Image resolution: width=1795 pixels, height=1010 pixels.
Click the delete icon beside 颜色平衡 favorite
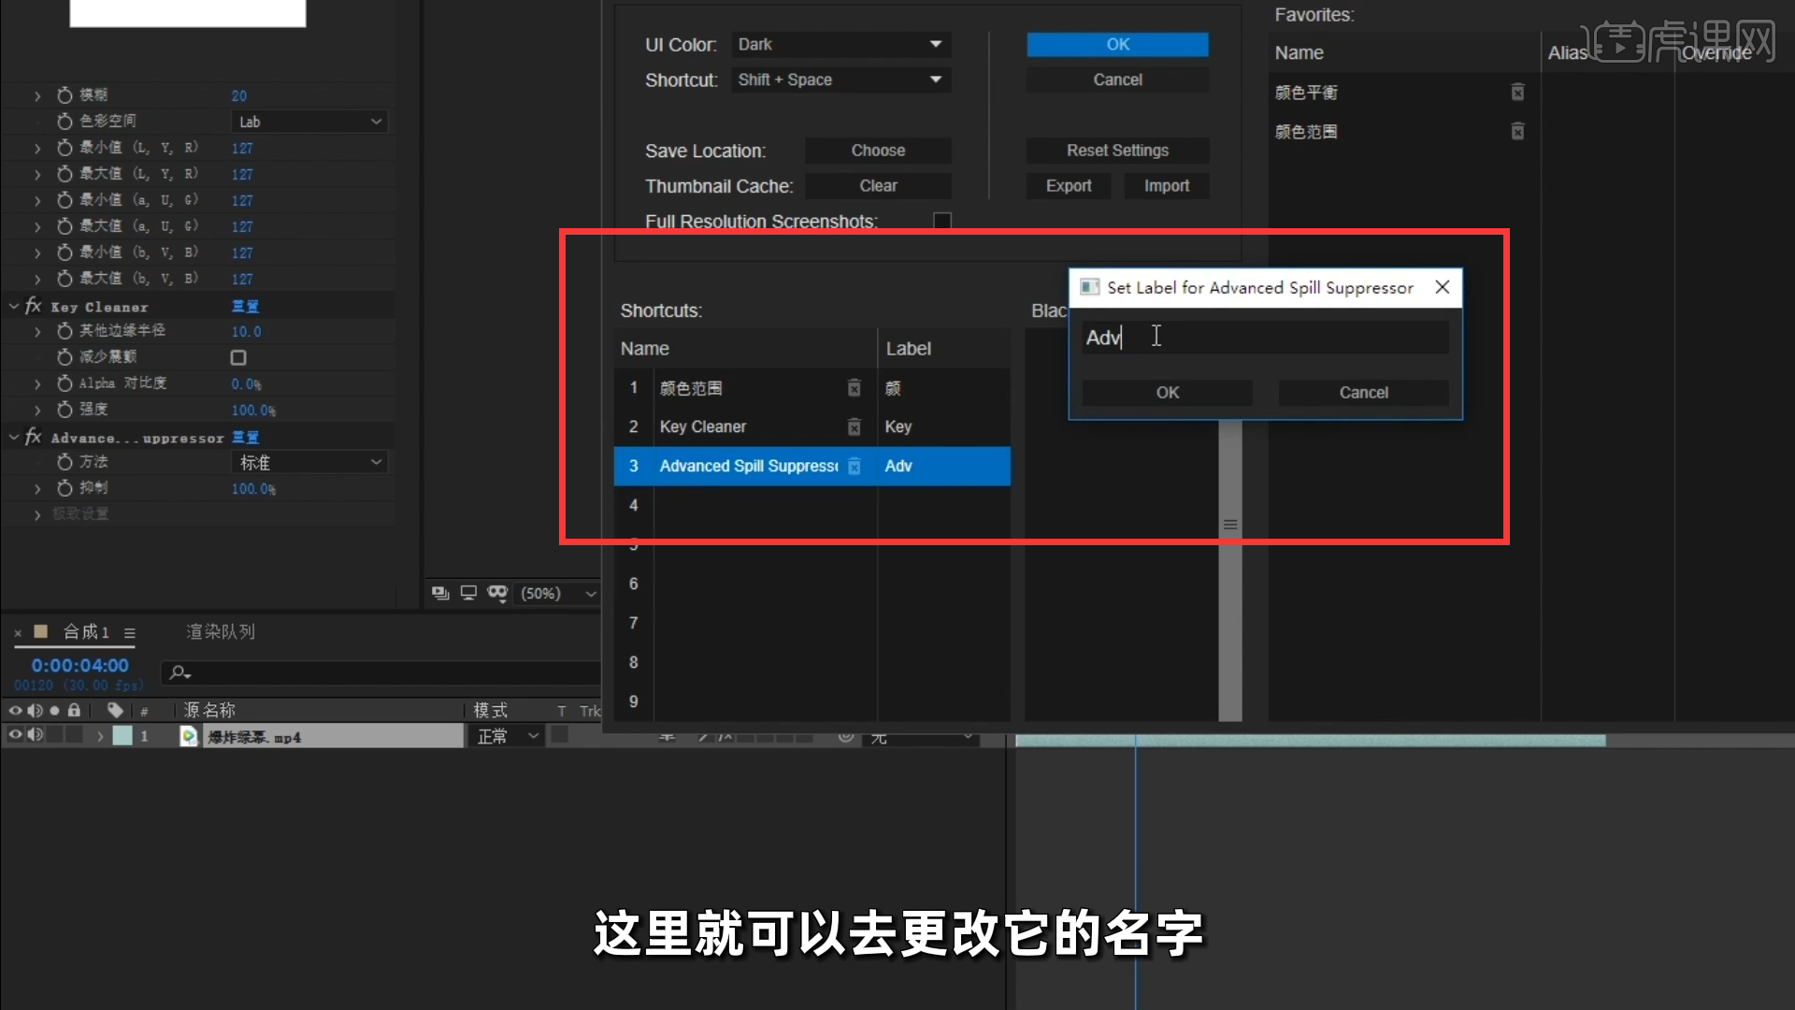(x=1516, y=92)
